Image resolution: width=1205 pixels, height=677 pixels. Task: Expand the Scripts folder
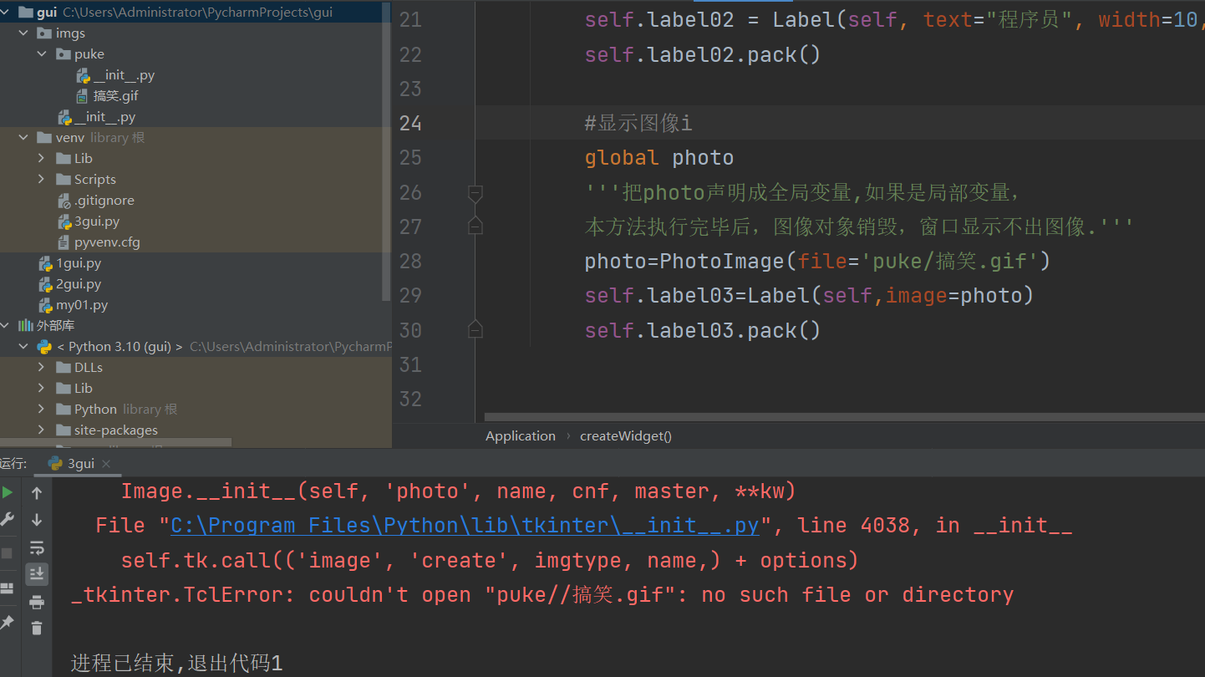42,180
